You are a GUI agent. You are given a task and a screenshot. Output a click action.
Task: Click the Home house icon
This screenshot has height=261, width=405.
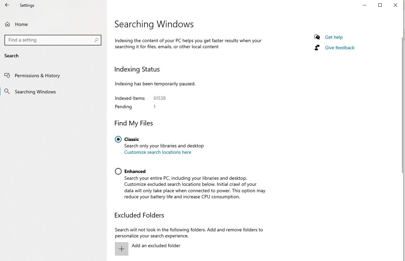pos(7,24)
